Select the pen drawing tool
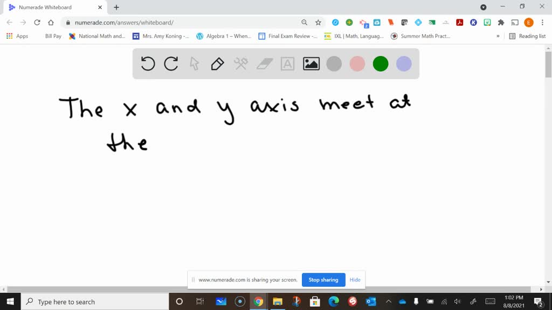Image resolution: width=552 pixels, height=310 pixels. pyautogui.click(x=218, y=64)
